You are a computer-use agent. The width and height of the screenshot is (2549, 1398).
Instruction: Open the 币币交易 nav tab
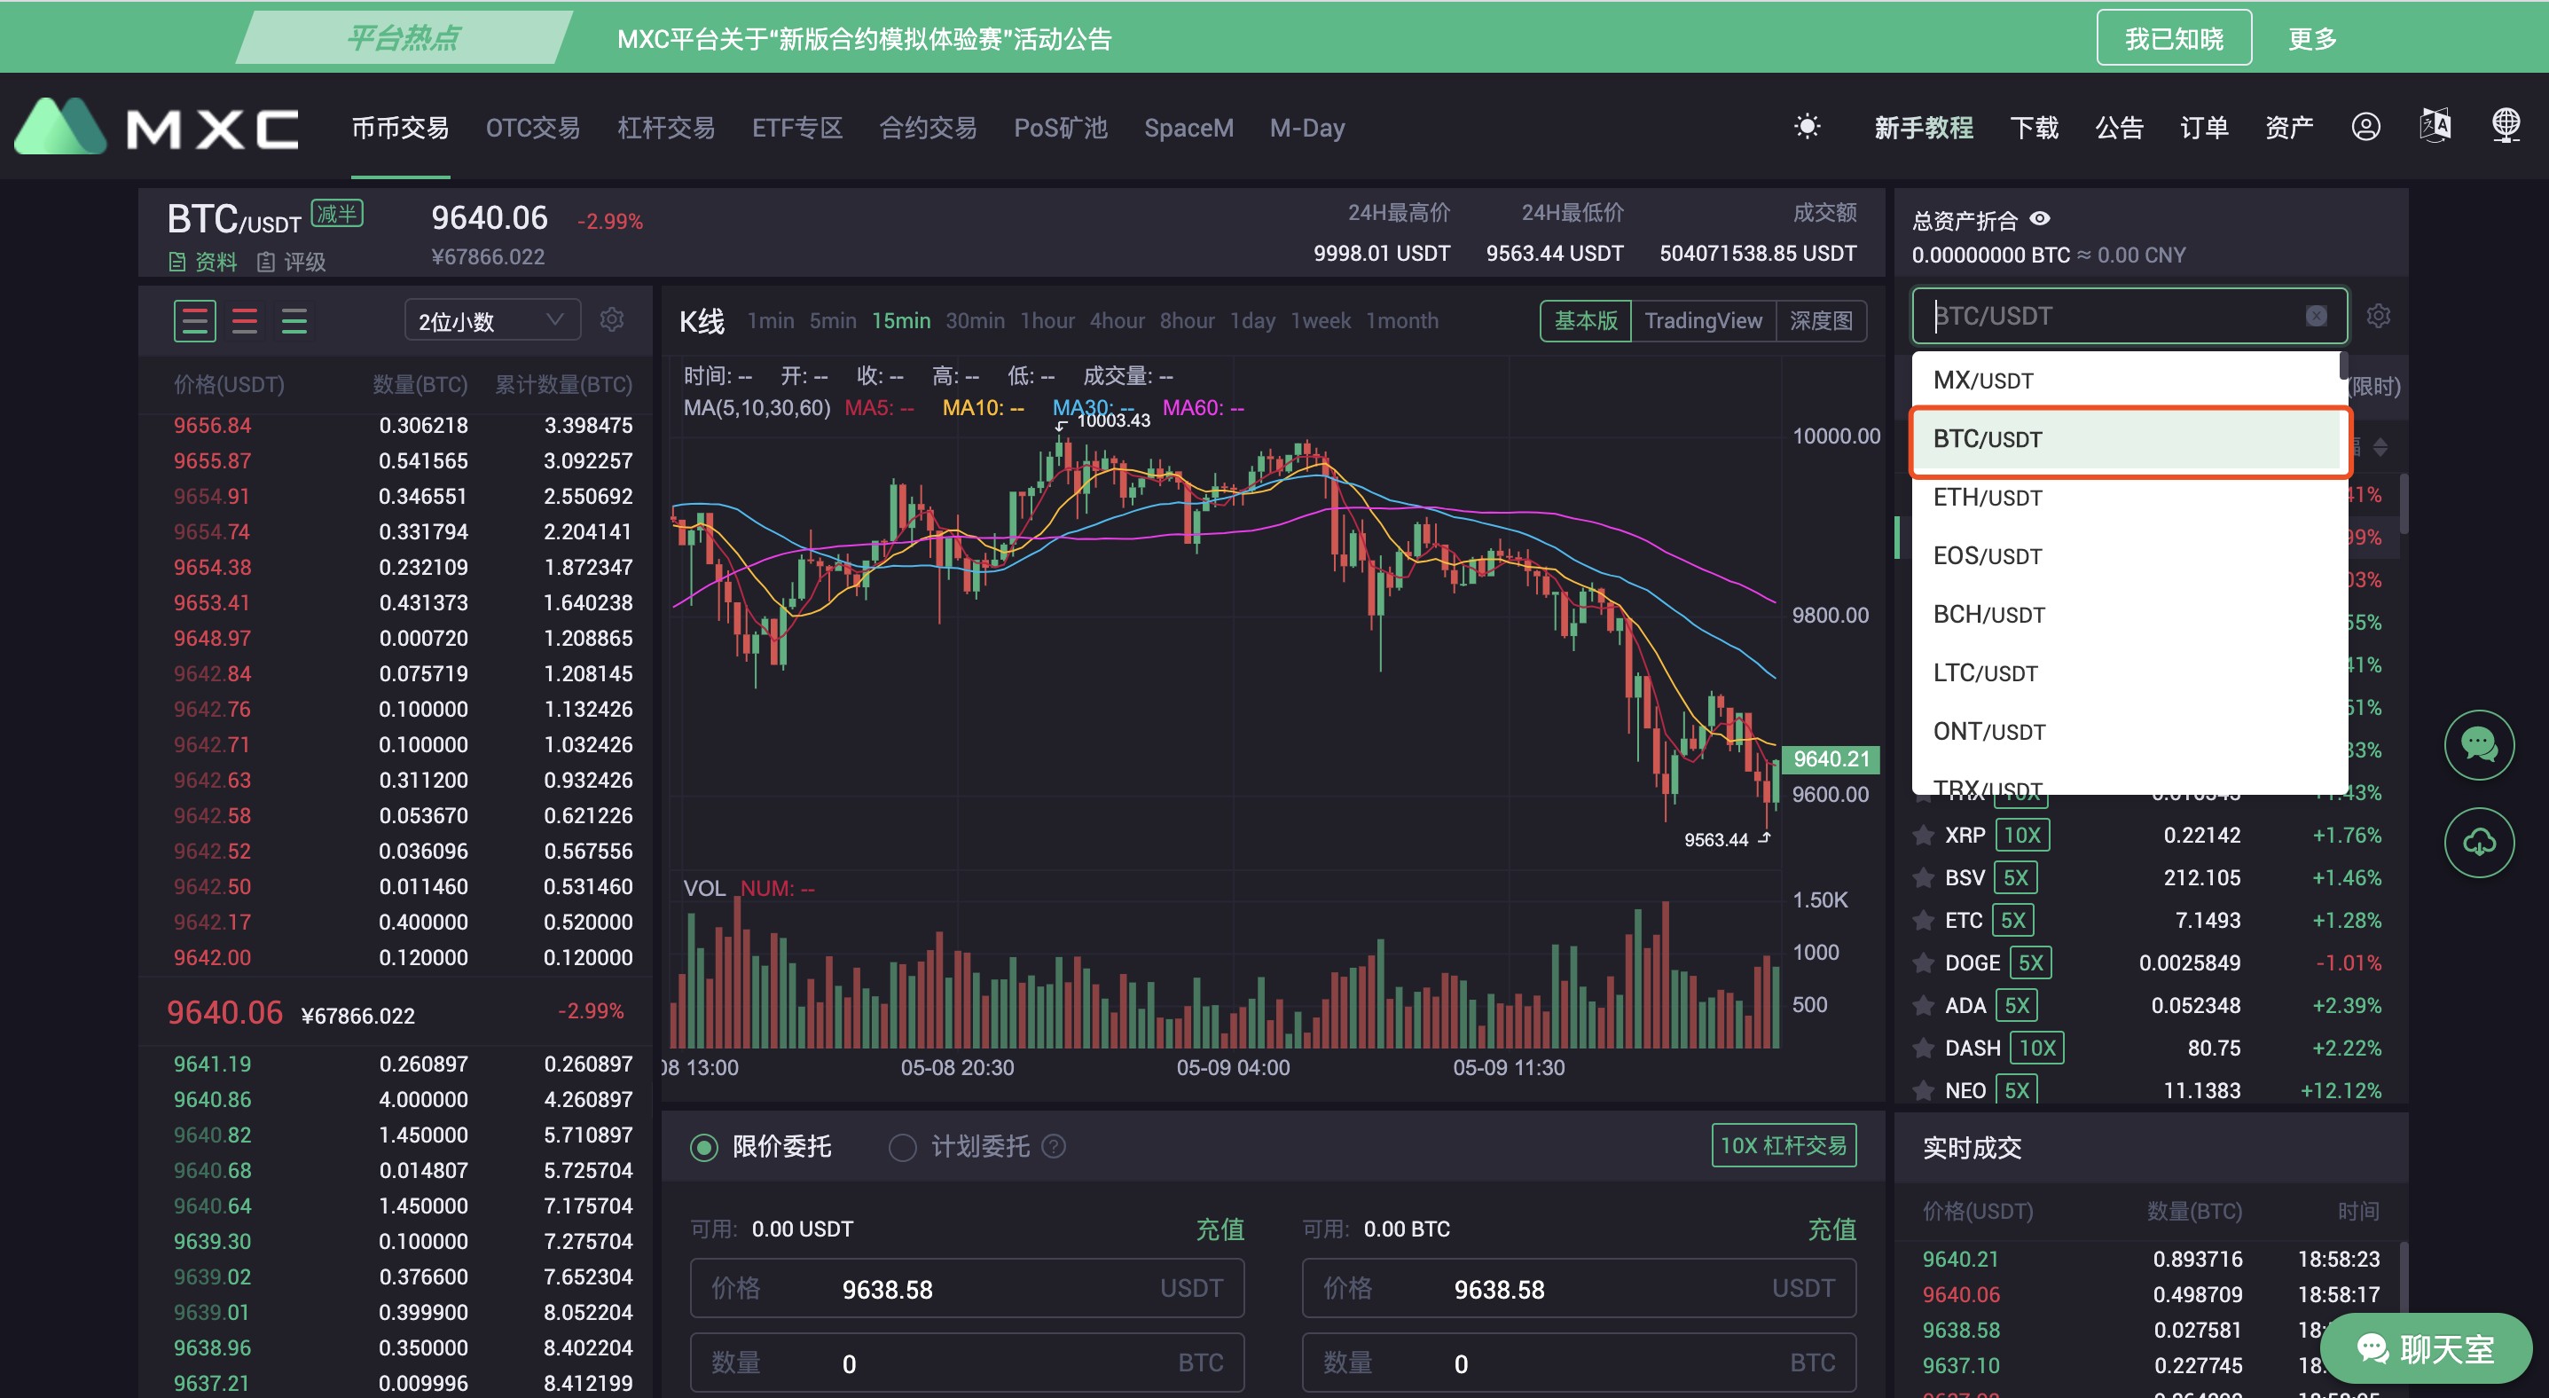(400, 128)
